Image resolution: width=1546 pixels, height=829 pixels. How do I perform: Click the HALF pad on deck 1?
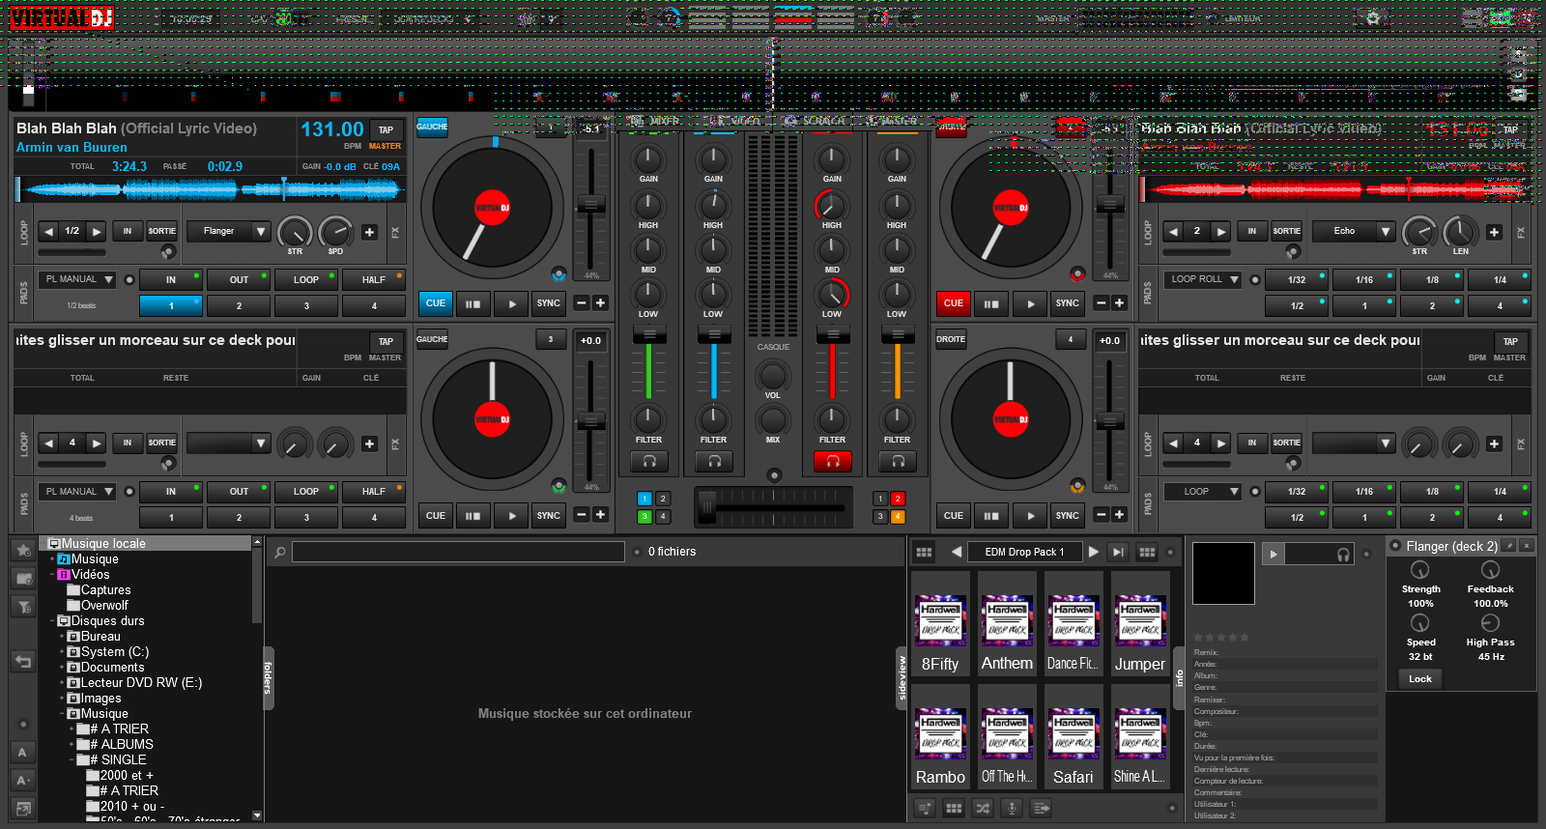(374, 280)
